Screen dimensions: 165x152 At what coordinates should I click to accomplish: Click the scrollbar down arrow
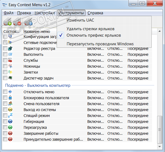(160, 147)
